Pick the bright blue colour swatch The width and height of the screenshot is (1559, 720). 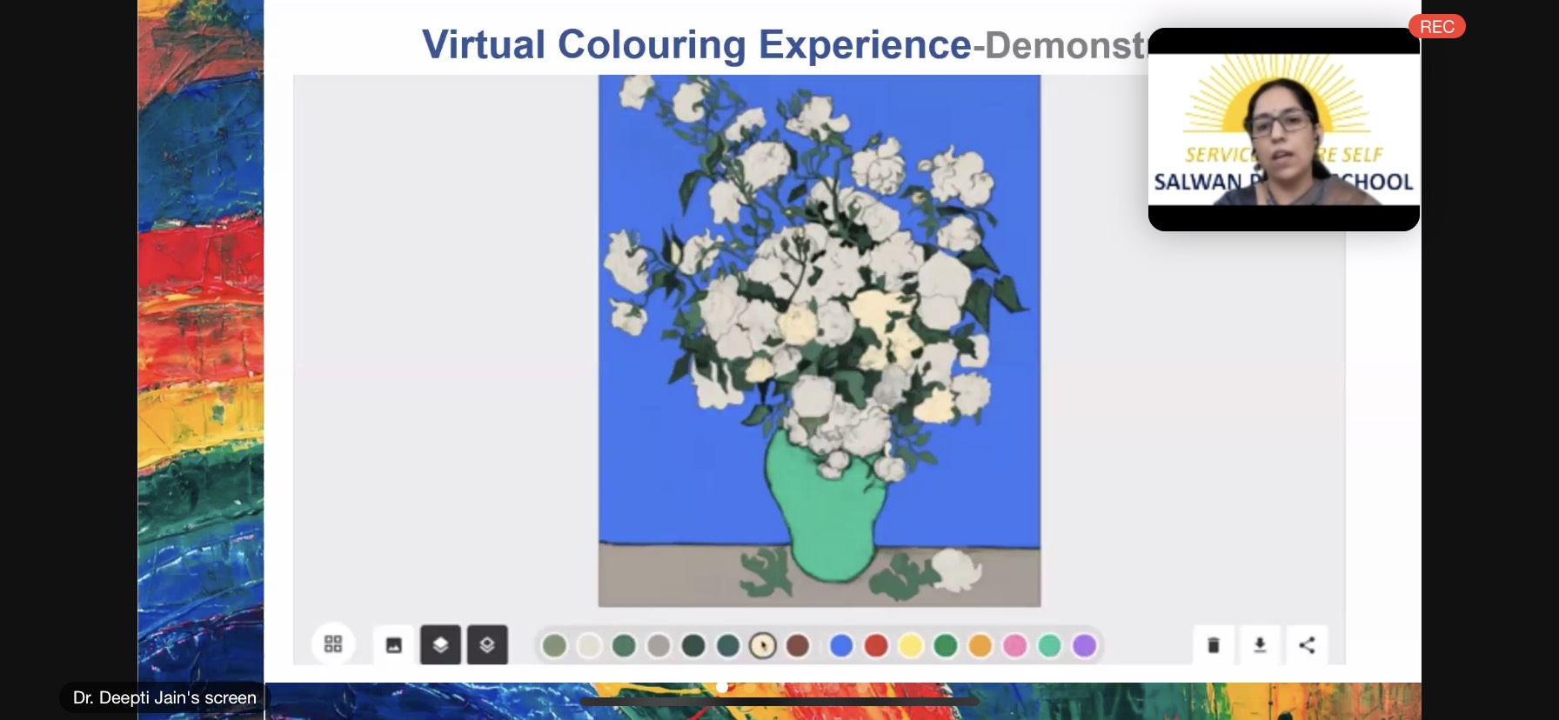pyautogui.click(x=841, y=645)
